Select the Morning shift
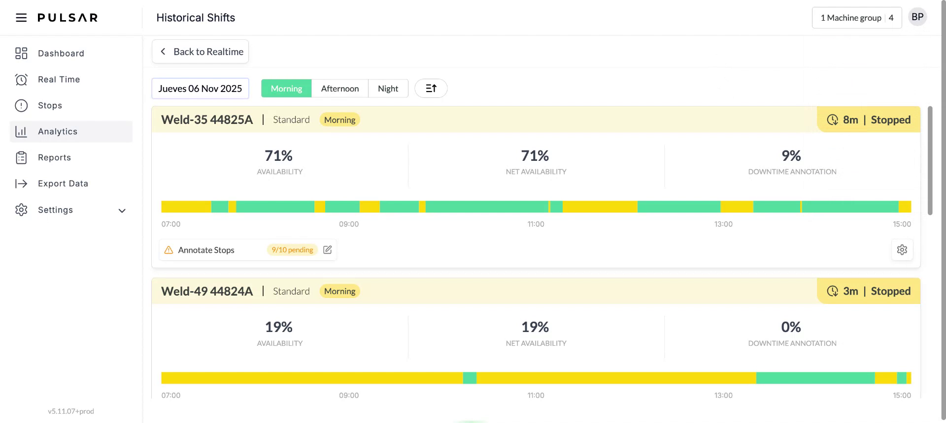 (286, 89)
